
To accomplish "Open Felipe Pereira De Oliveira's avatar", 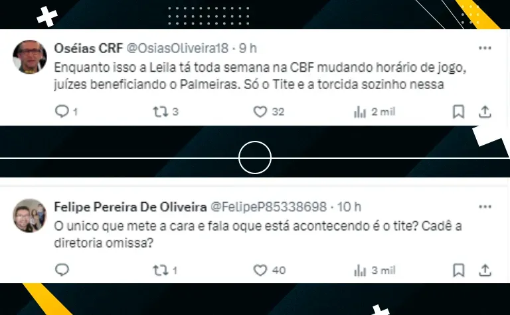I will [x=30, y=215].
